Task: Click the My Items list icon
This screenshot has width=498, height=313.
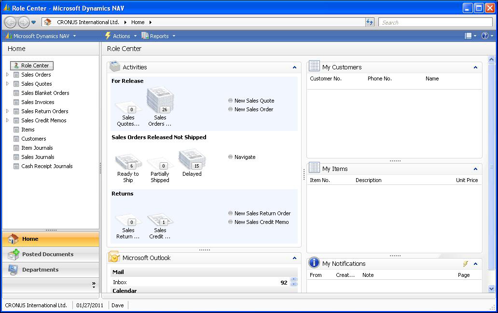Action: point(314,168)
